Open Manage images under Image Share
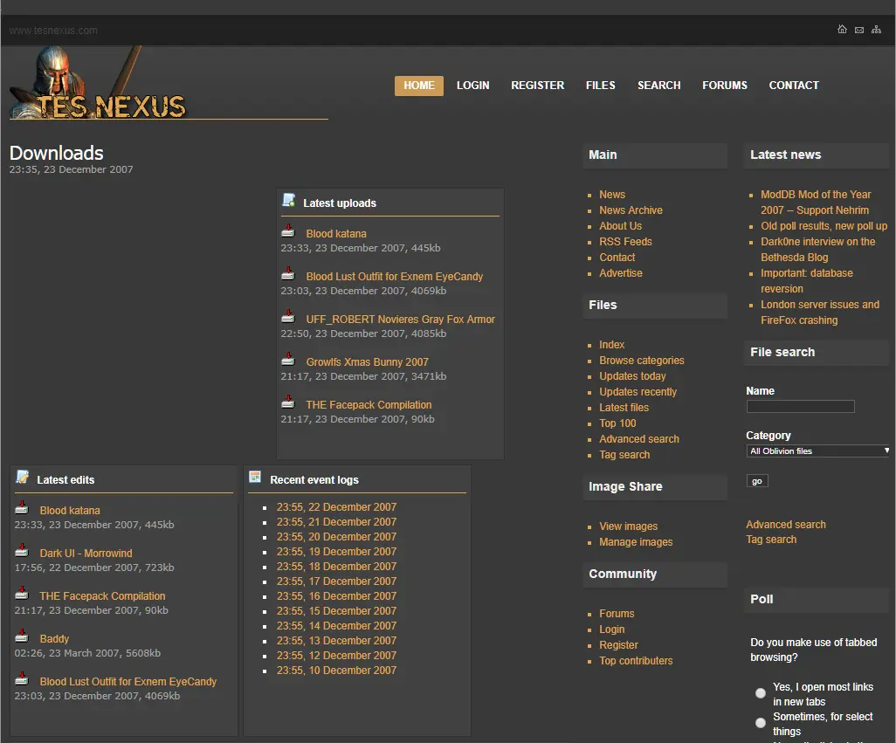Screen dimensions: 896x743 636,542
